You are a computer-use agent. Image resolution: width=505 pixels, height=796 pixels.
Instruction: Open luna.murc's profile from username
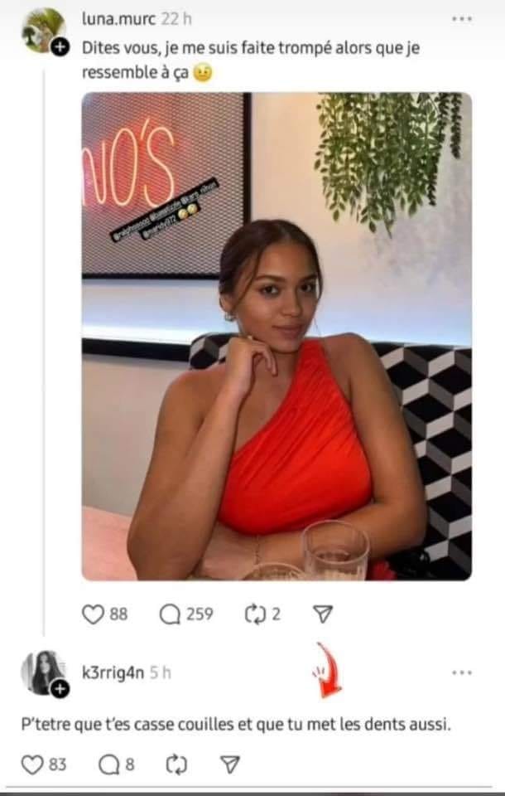119,19
